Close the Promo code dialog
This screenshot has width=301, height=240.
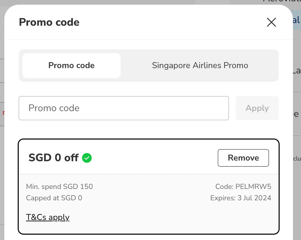[271, 22]
